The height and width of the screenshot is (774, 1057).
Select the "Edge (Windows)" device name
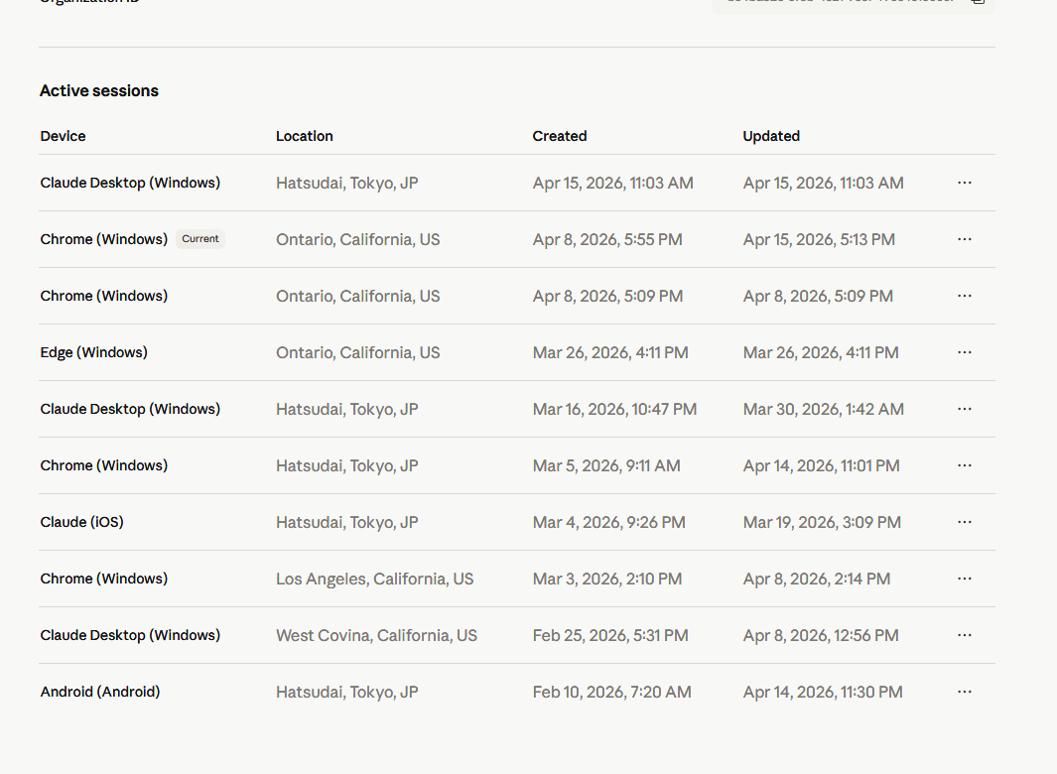click(x=93, y=352)
